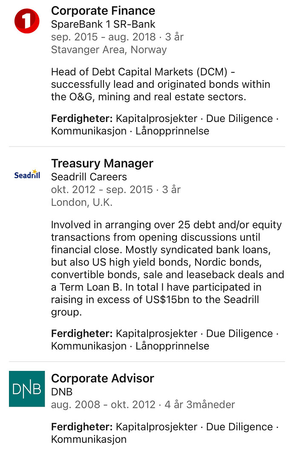Open the SpareBank 1 SR-Bank logo
The image size is (294, 451).
(x=27, y=21)
